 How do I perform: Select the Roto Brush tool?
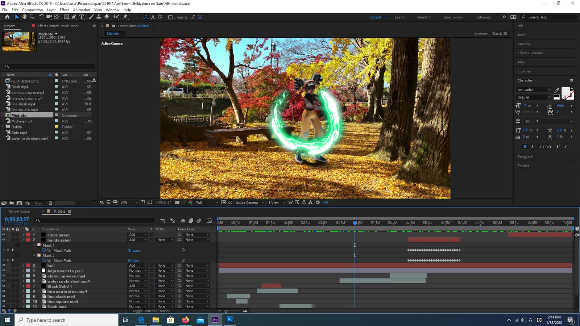116,17
